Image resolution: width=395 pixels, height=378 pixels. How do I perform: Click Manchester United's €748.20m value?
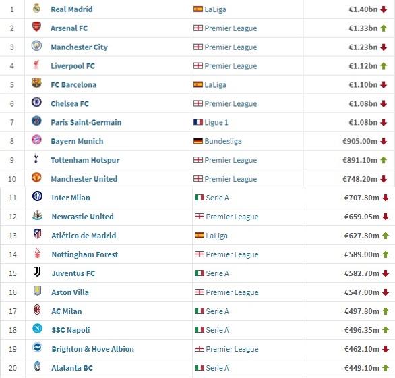click(360, 179)
